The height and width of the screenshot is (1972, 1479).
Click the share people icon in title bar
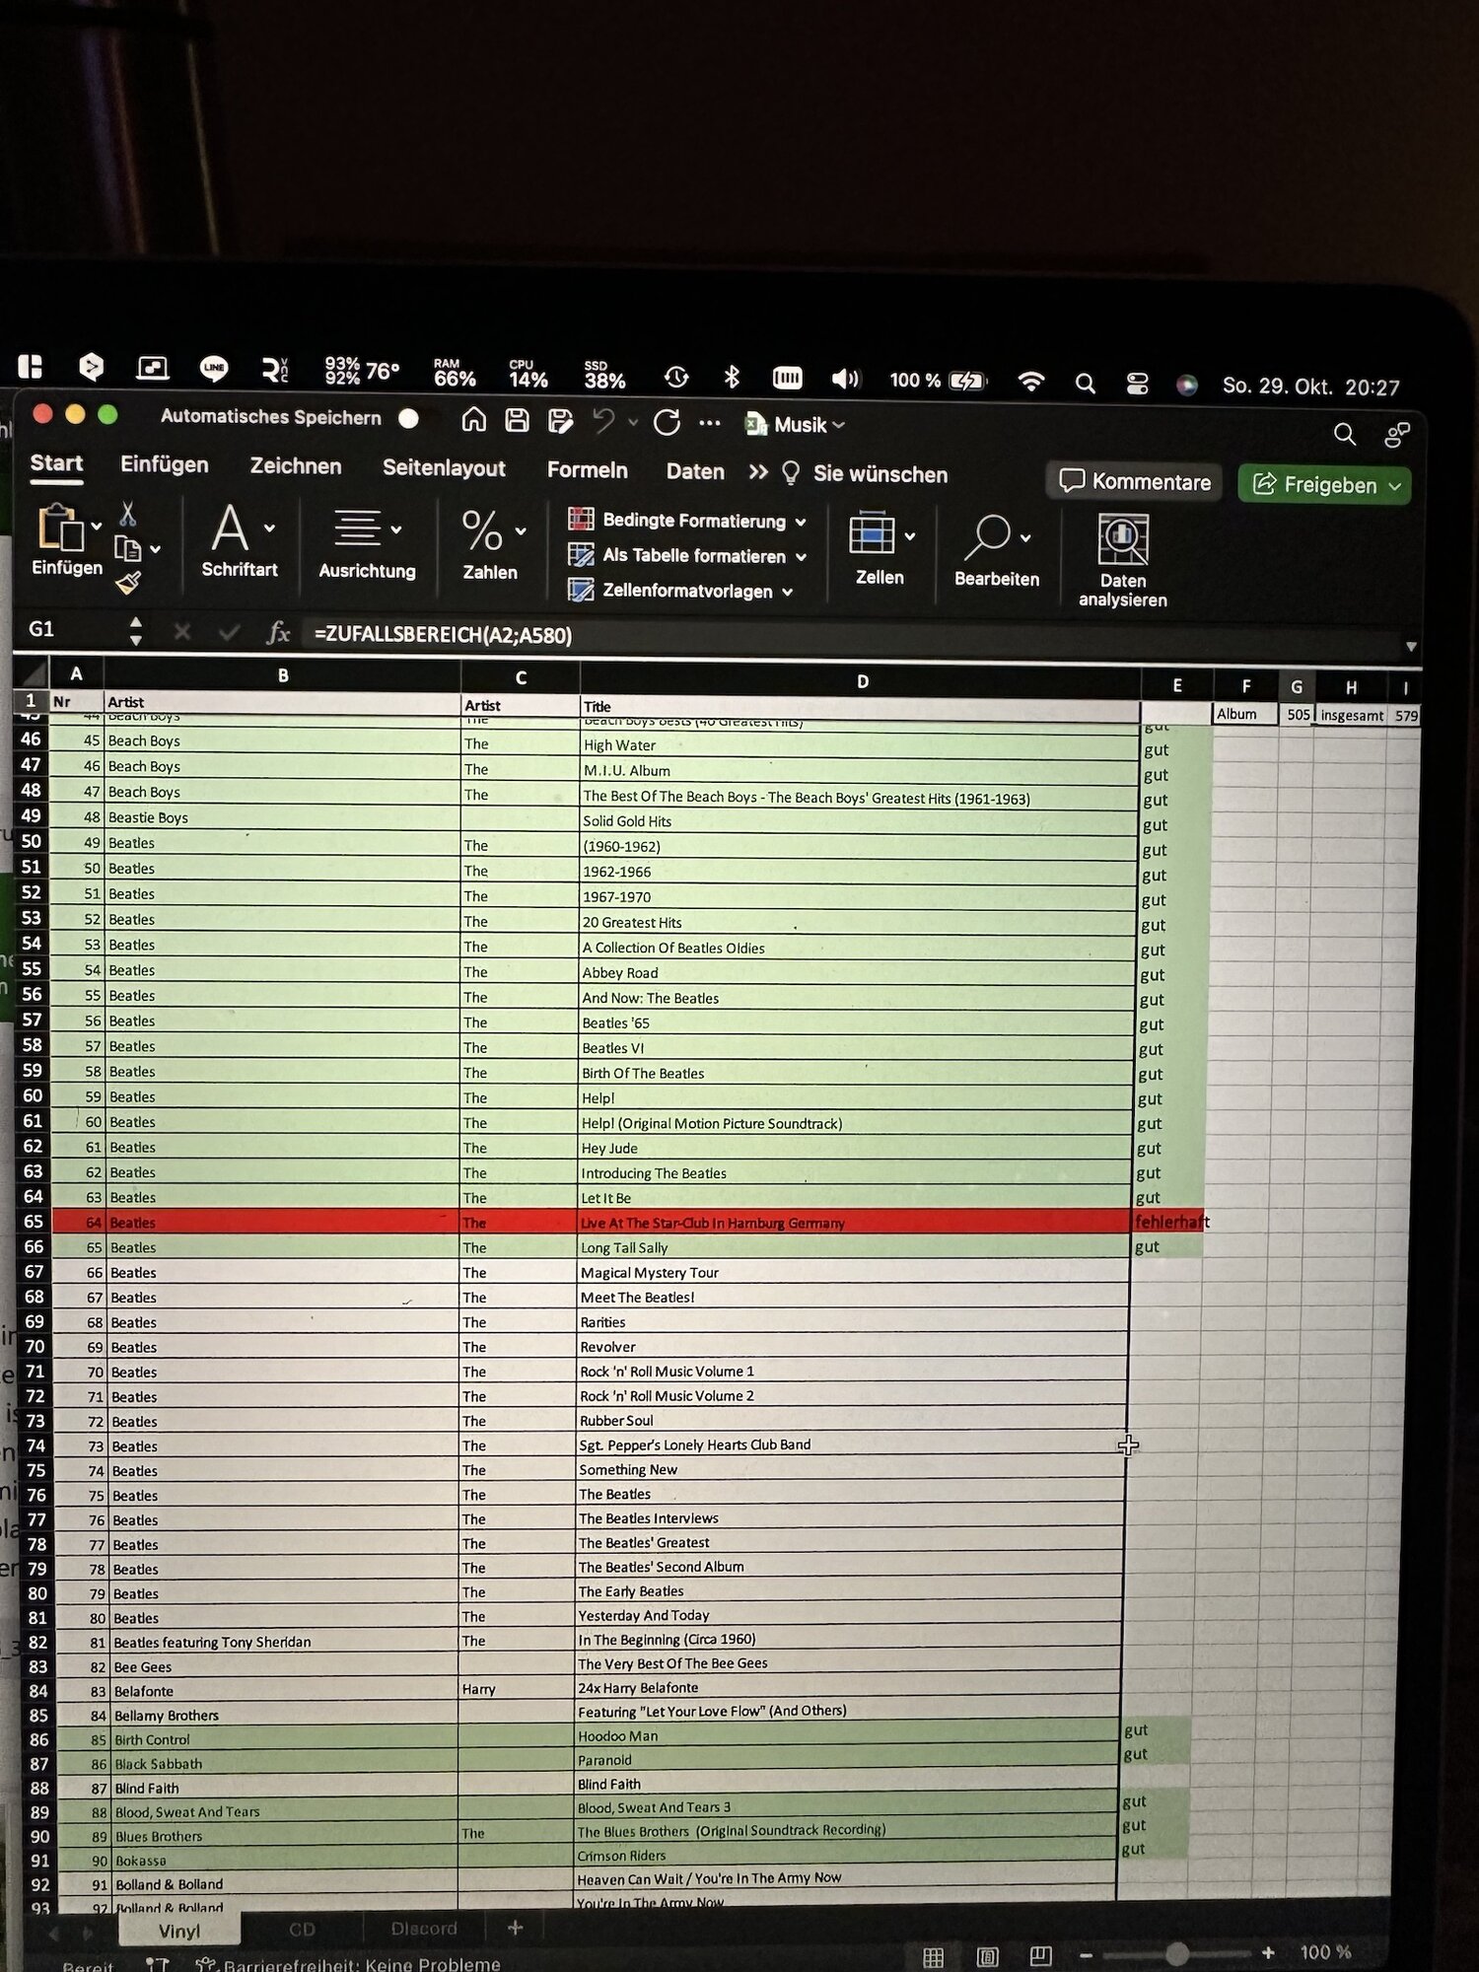click(1397, 435)
